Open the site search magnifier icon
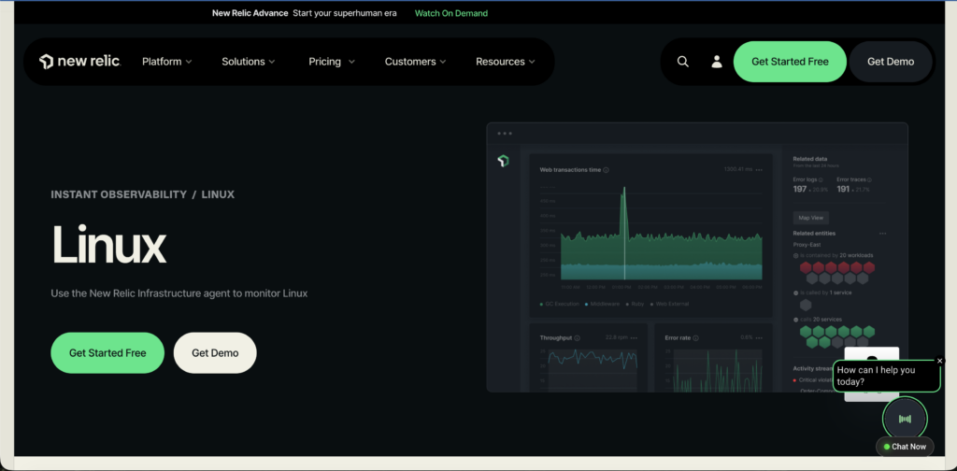 683,62
